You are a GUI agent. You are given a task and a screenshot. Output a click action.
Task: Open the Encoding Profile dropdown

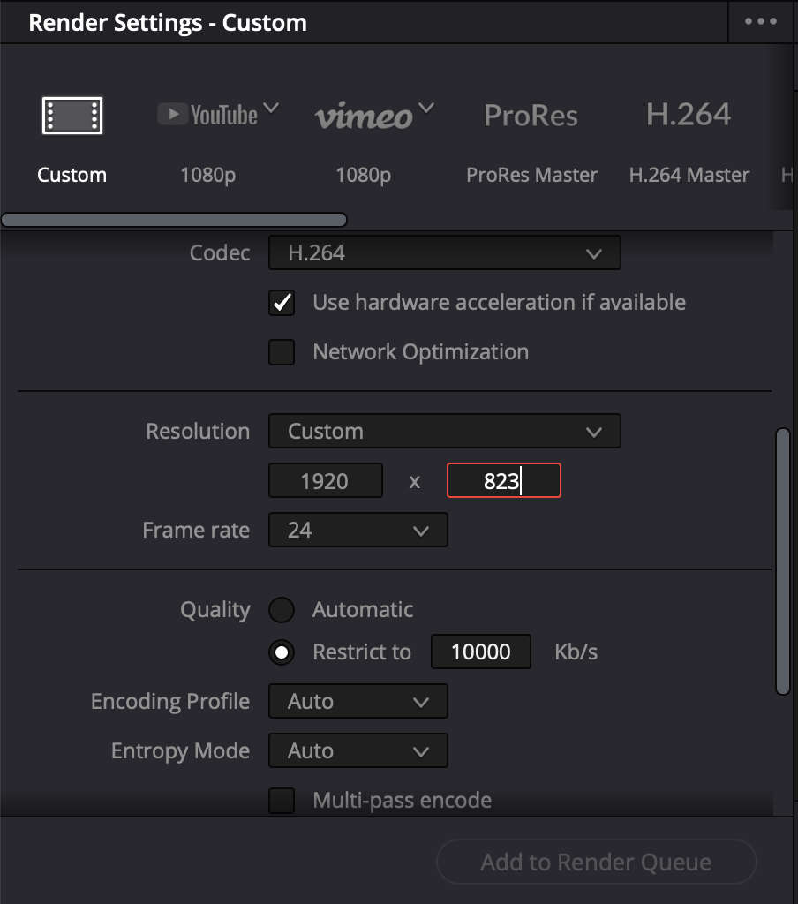click(x=358, y=702)
